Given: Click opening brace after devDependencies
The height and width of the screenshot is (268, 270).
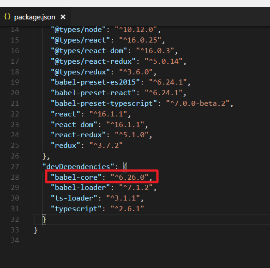Looking at the screenshot, I should pyautogui.click(x=125, y=167).
